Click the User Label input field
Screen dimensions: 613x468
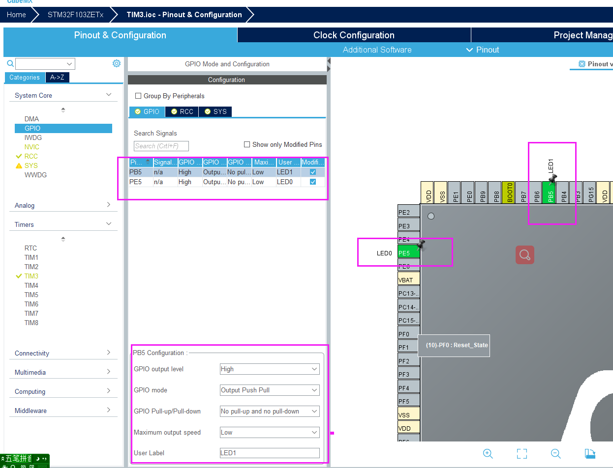270,453
